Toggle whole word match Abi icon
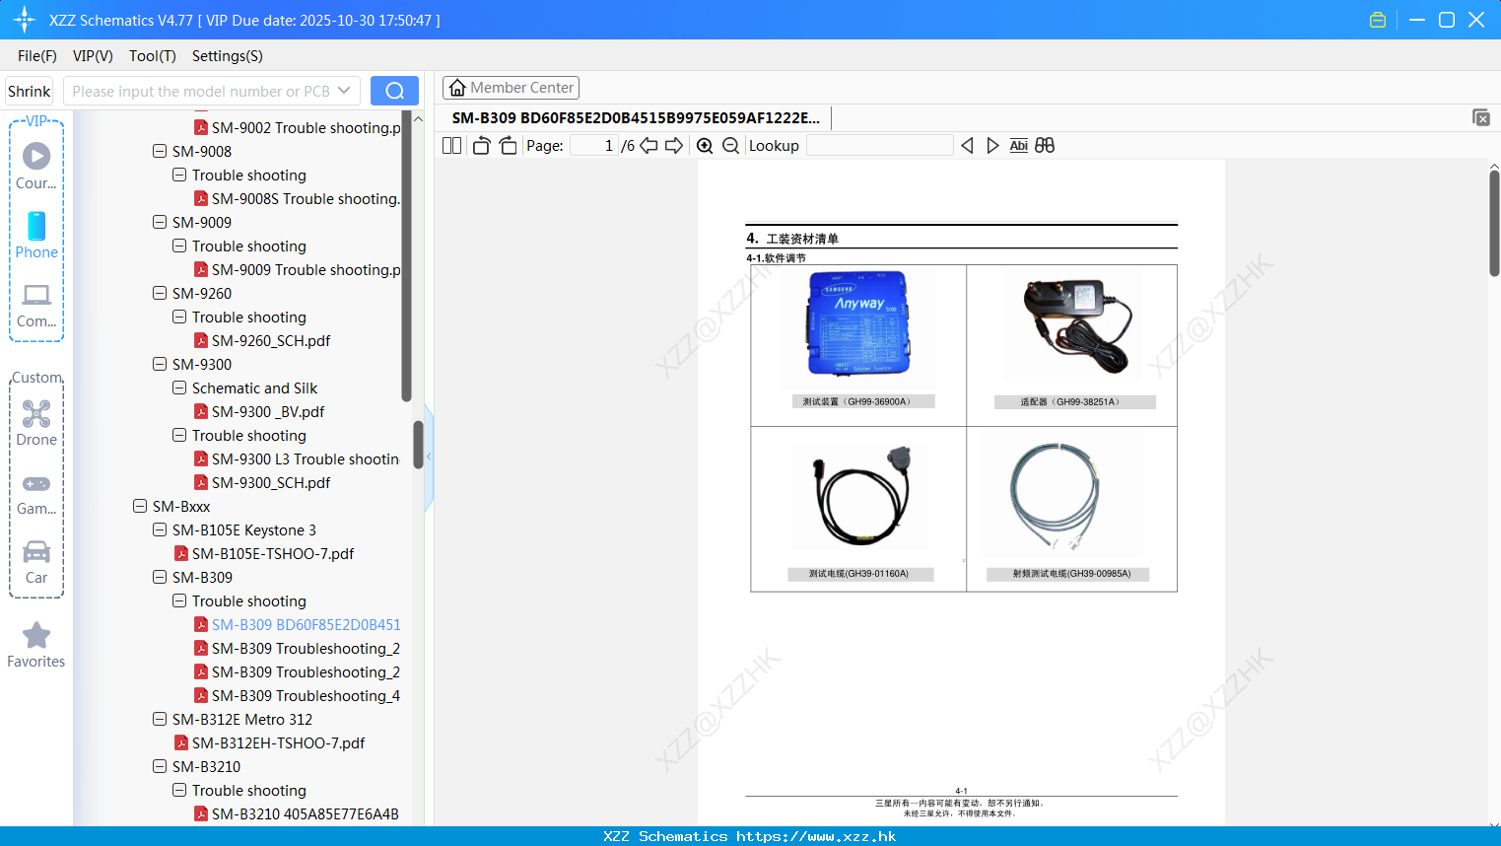The width and height of the screenshot is (1501, 846). tap(1018, 145)
